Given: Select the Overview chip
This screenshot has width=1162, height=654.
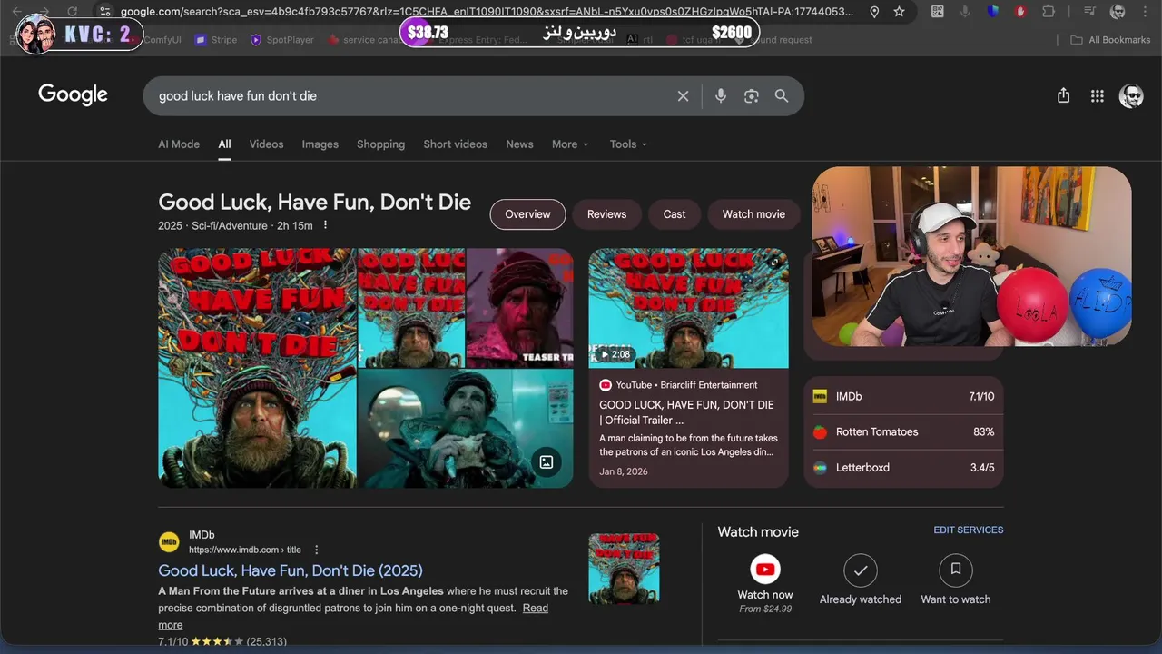Looking at the screenshot, I should pyautogui.click(x=527, y=214).
